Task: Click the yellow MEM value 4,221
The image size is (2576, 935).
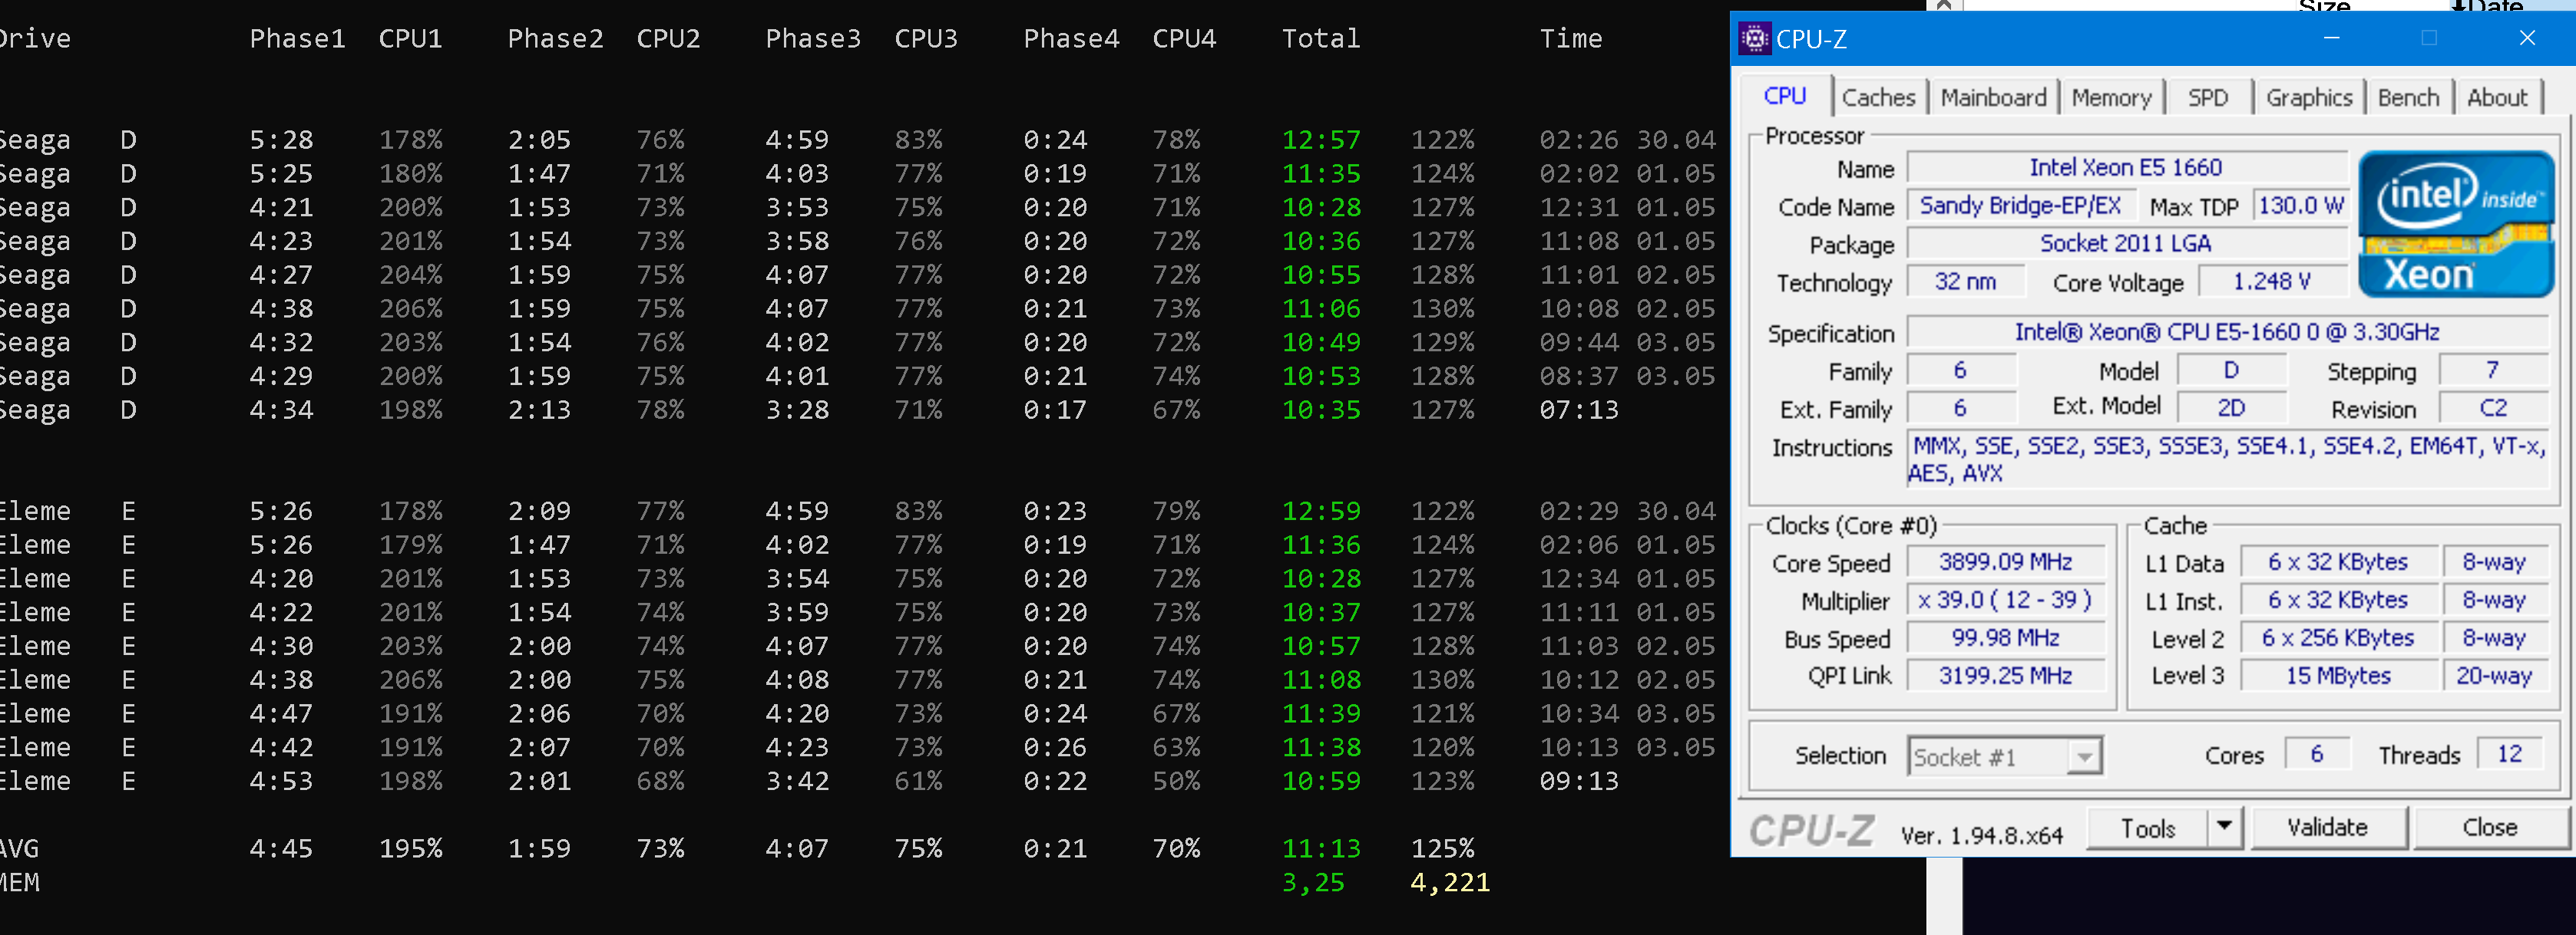Action: click(1450, 883)
